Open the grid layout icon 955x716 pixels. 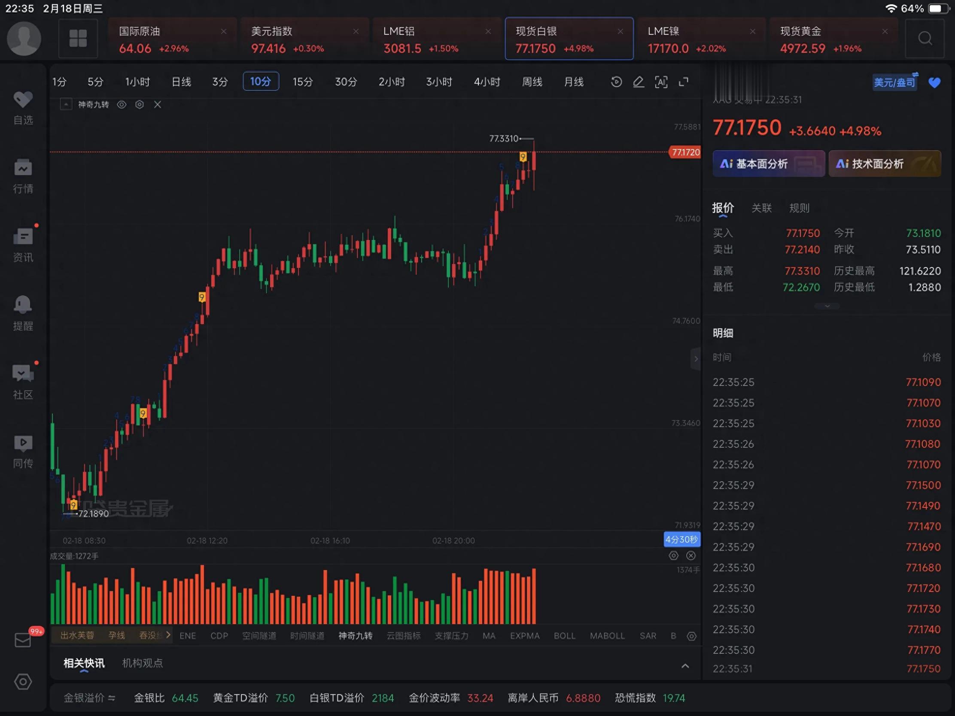tap(78, 39)
